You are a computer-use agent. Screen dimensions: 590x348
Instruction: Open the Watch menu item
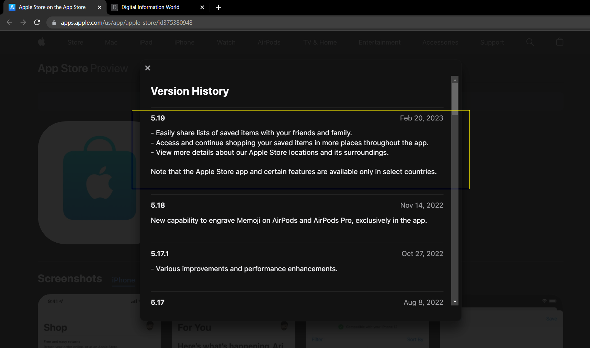click(x=226, y=42)
